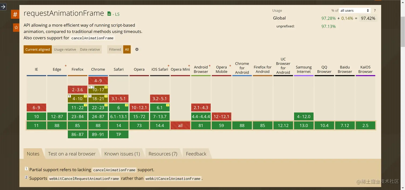Click the Opera 10-12.1 red cell
This screenshot has height=190, width=405.
139,108
